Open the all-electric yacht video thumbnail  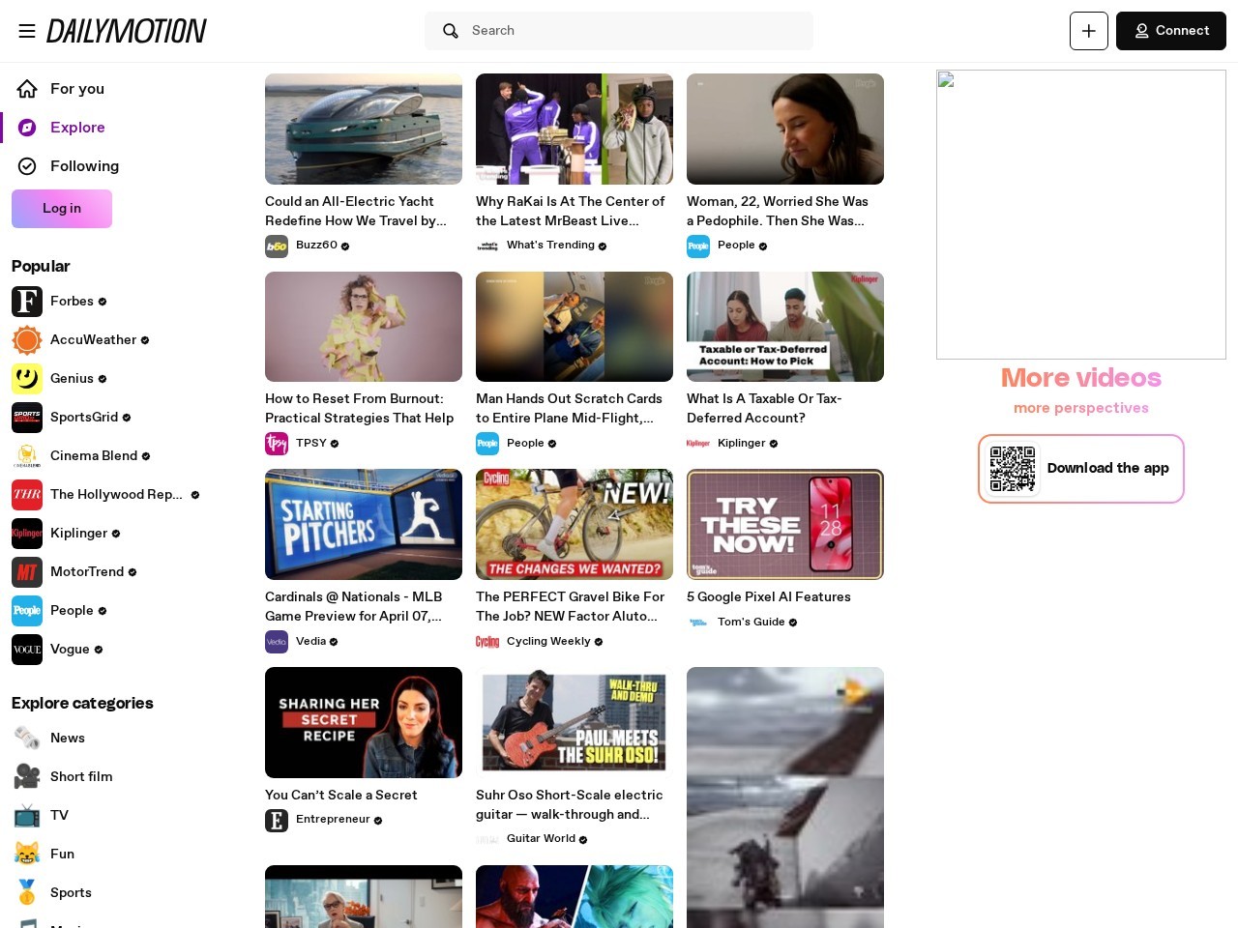363,129
